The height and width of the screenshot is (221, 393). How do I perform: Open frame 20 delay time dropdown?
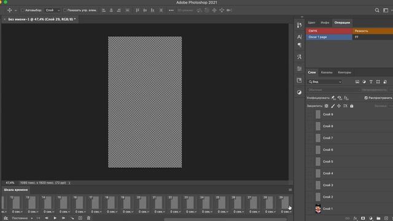144,212
